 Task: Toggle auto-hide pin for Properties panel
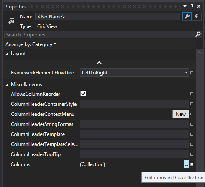coord(192,6)
